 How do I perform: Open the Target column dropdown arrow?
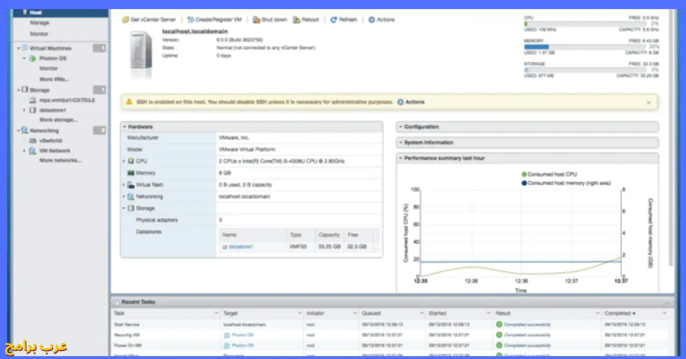coord(300,313)
